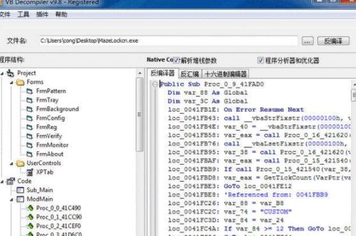Image resolution: width=356 pixels, height=236 pixels.
Task: Select the FrmAbout form icon
Action: click(x=29, y=154)
